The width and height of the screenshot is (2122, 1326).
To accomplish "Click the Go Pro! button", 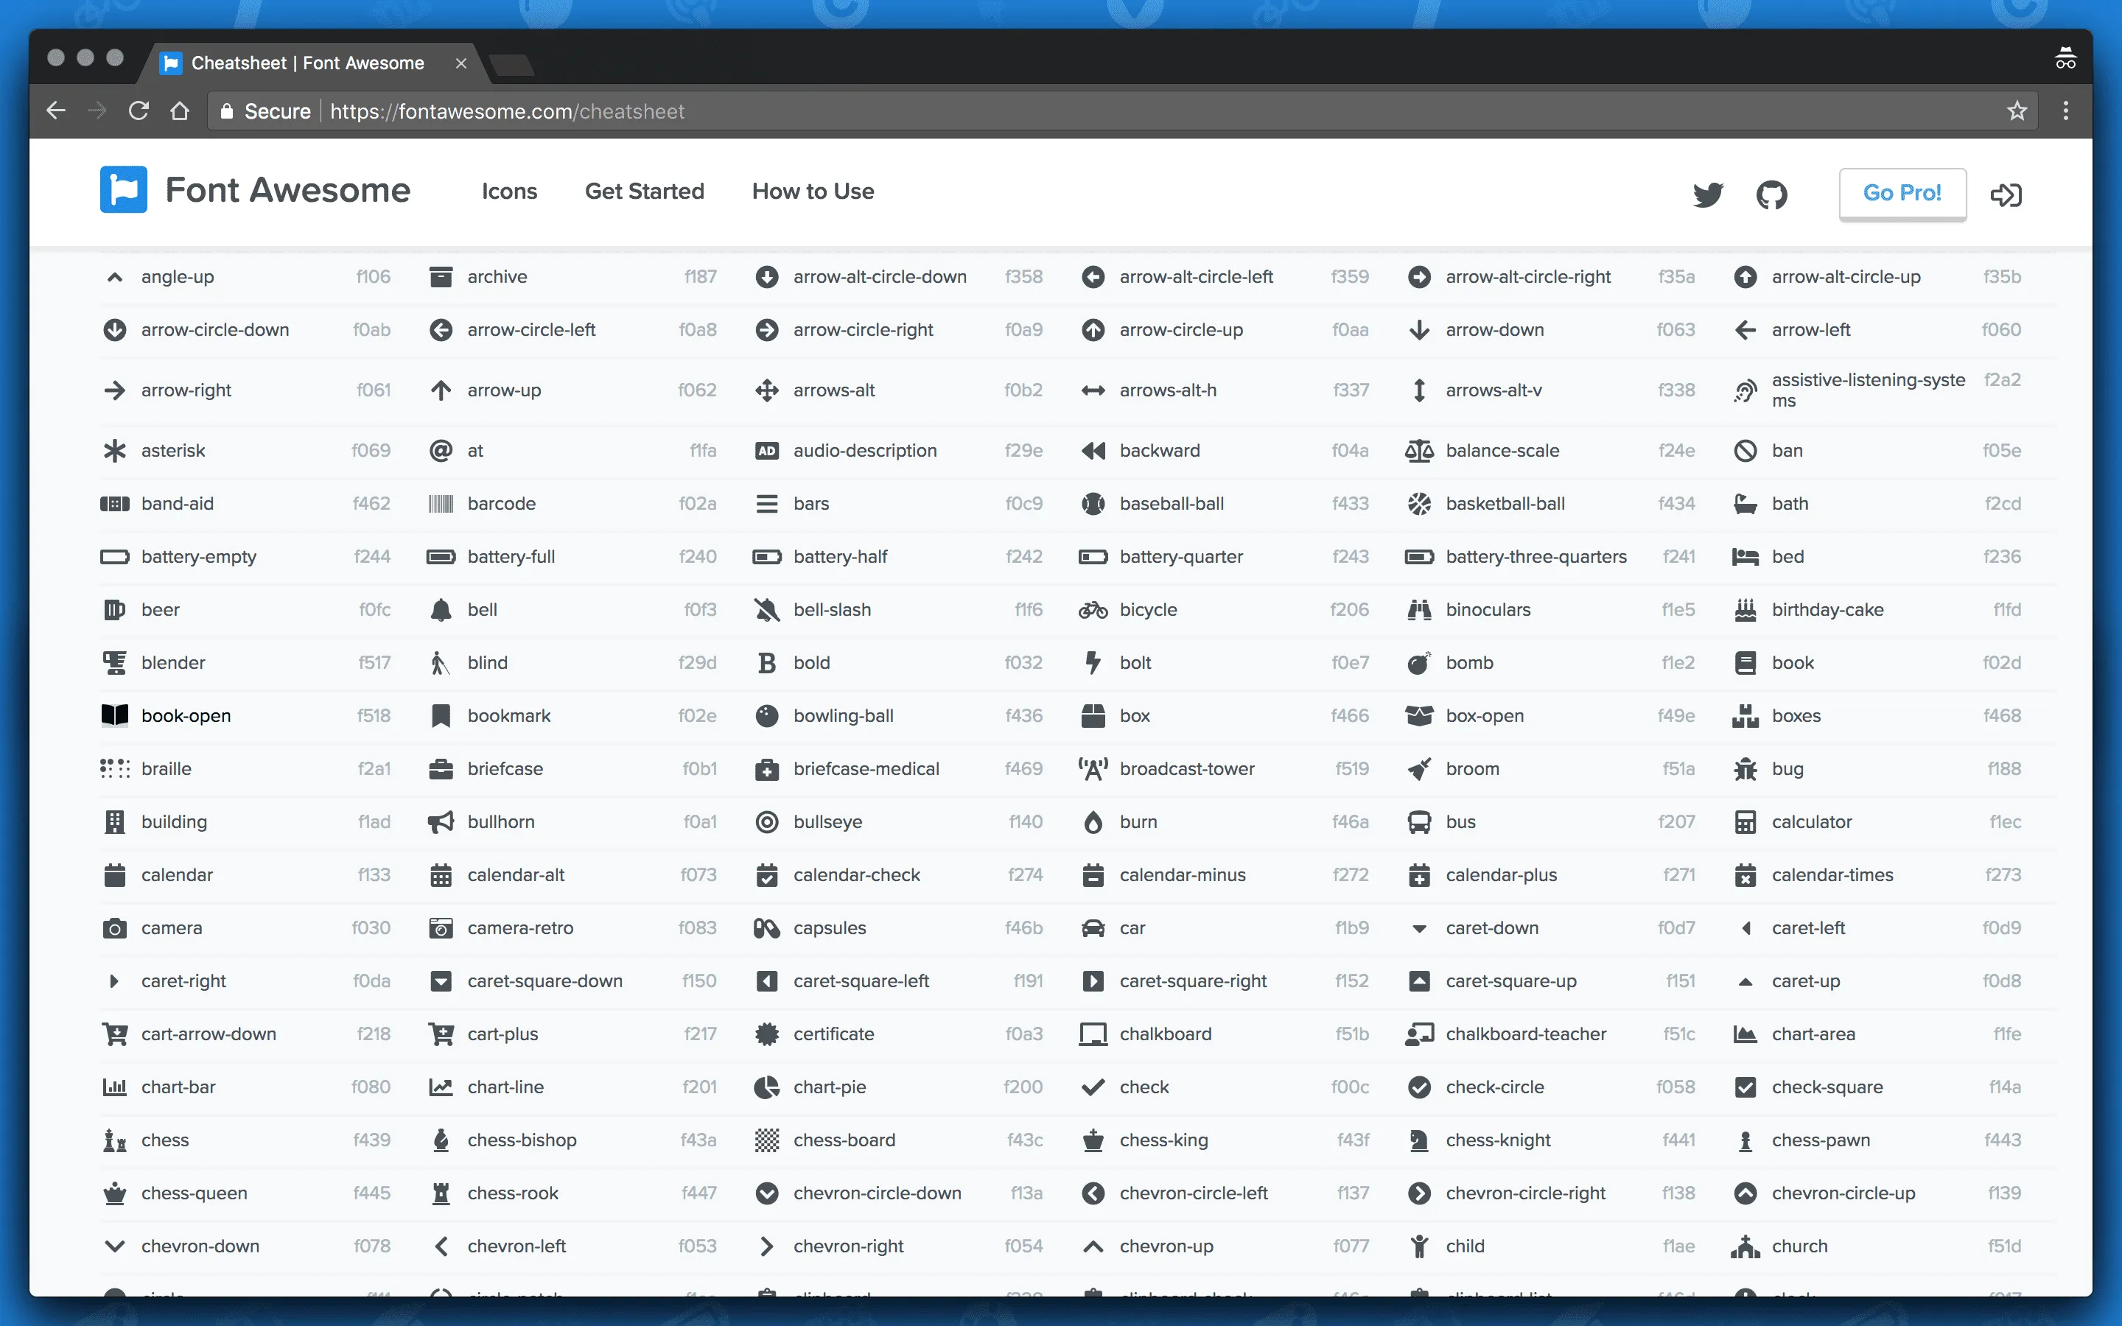I will (x=1902, y=194).
